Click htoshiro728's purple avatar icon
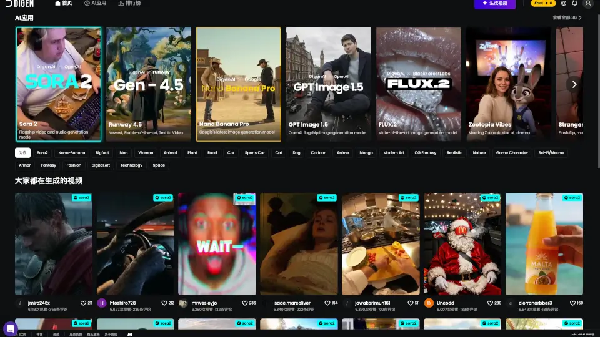The width and height of the screenshot is (600, 337). point(102,303)
